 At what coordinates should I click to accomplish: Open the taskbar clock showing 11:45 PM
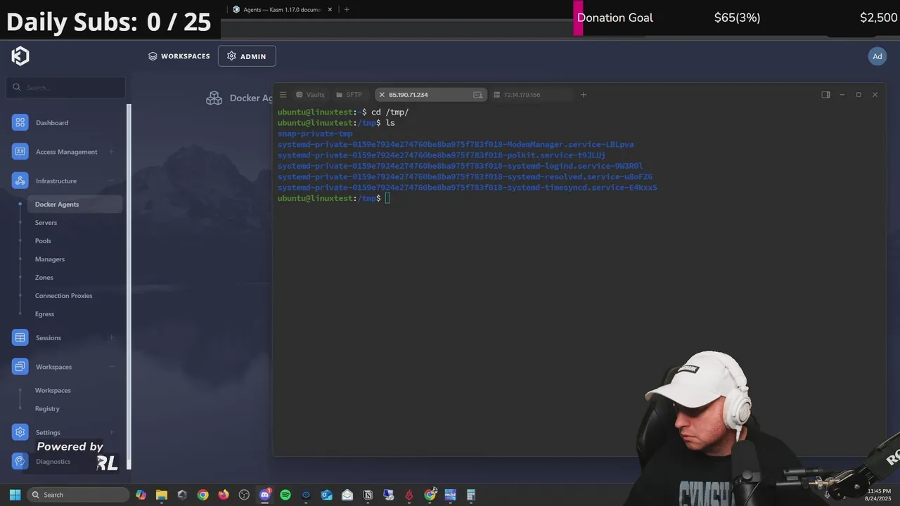(879, 495)
